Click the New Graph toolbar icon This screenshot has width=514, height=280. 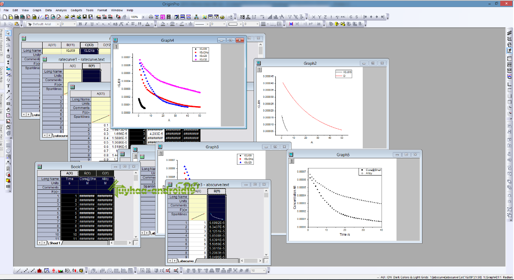click(x=28, y=17)
